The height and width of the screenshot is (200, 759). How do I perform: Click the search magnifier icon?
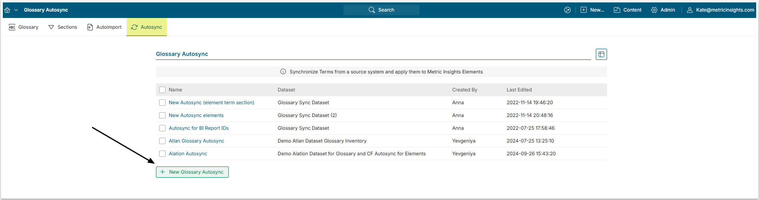point(372,10)
